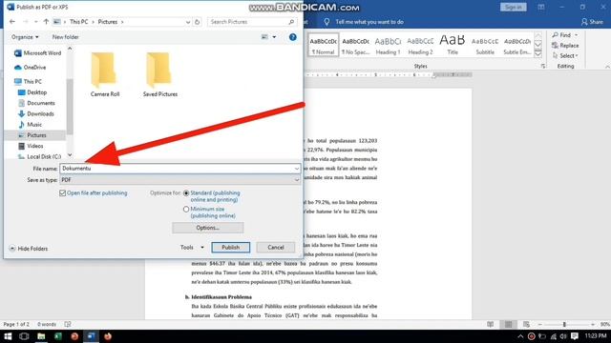Click the Pictures breadcrumb in address bar

[108, 22]
